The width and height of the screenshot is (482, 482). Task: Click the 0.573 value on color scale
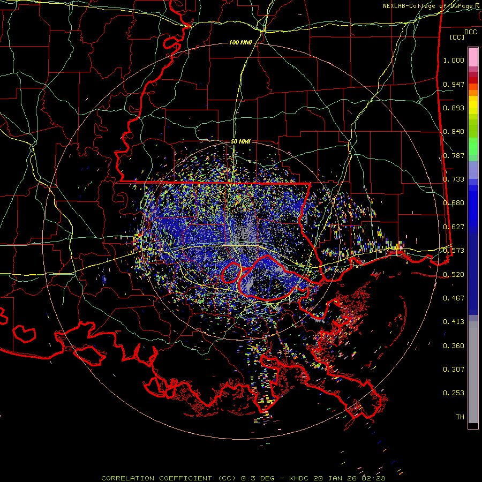[454, 251]
